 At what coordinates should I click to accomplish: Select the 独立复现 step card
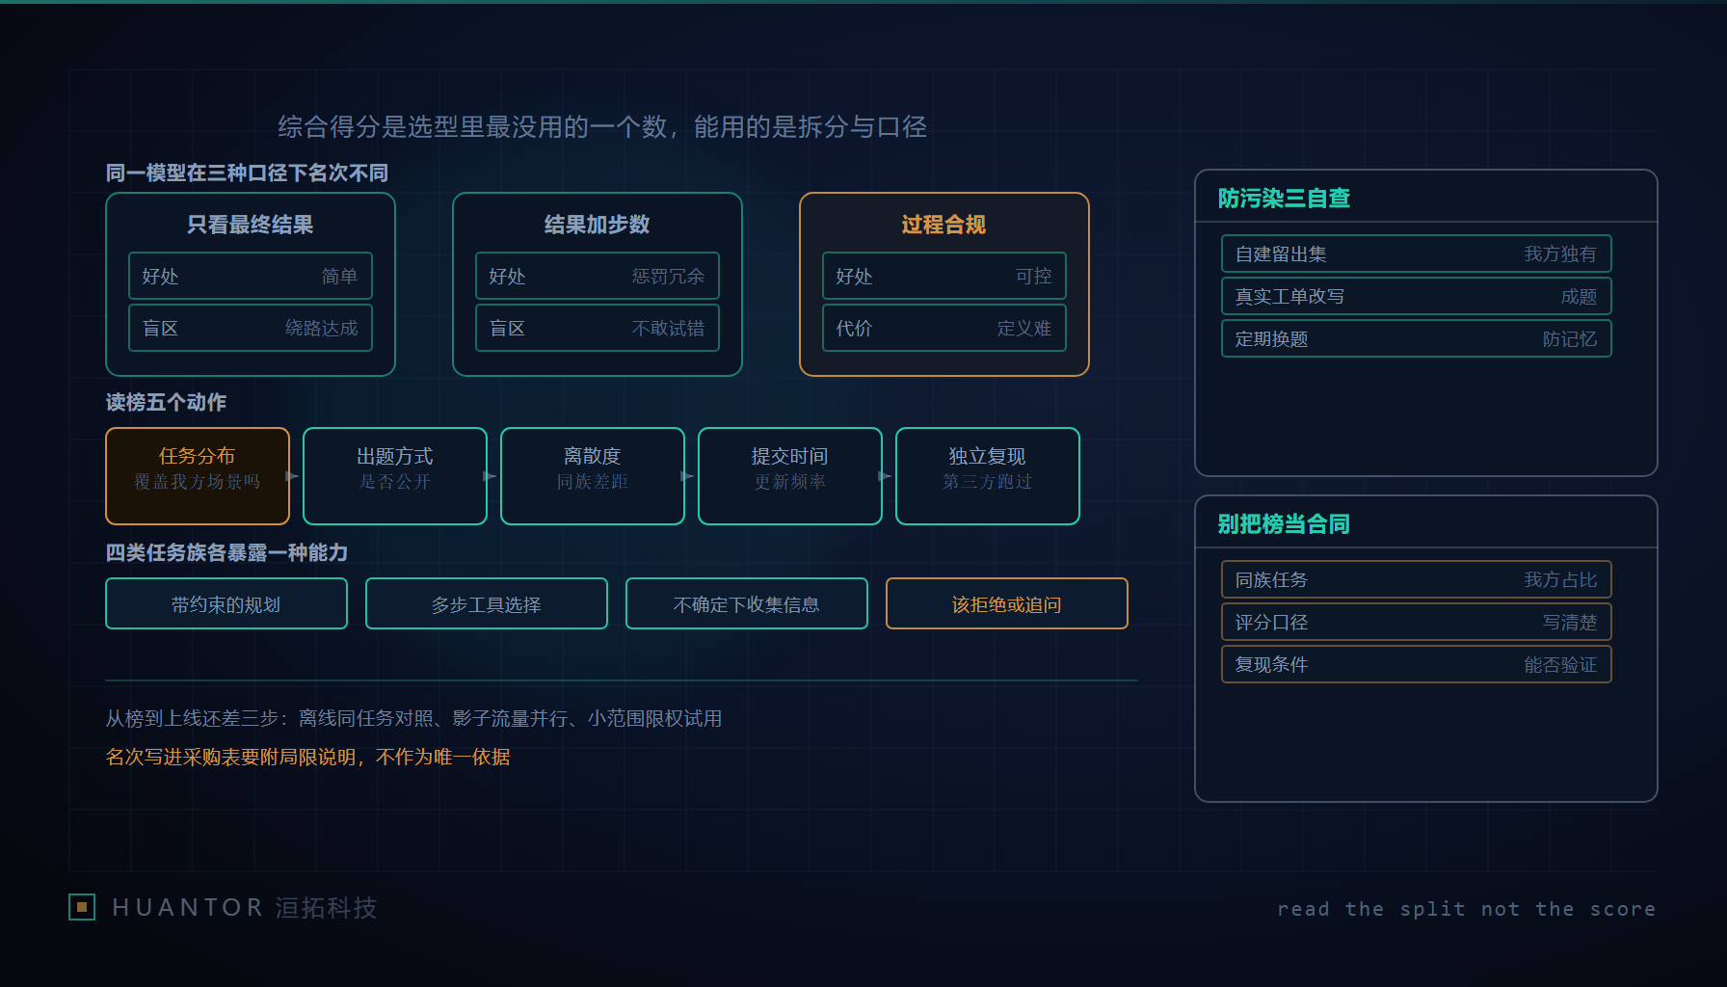[988, 476]
